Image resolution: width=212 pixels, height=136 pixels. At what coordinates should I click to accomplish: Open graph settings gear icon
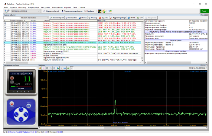[x=47, y=68]
